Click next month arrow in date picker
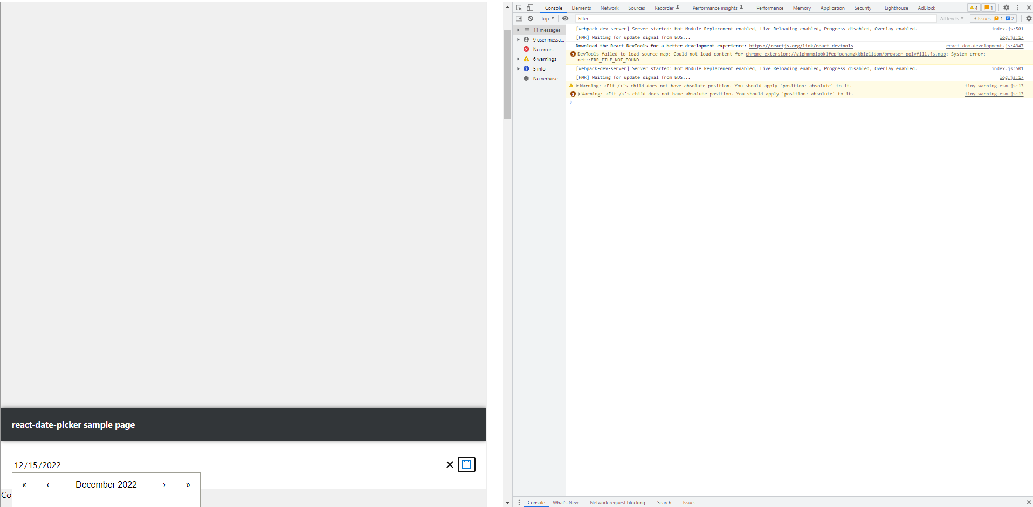 pyautogui.click(x=163, y=484)
